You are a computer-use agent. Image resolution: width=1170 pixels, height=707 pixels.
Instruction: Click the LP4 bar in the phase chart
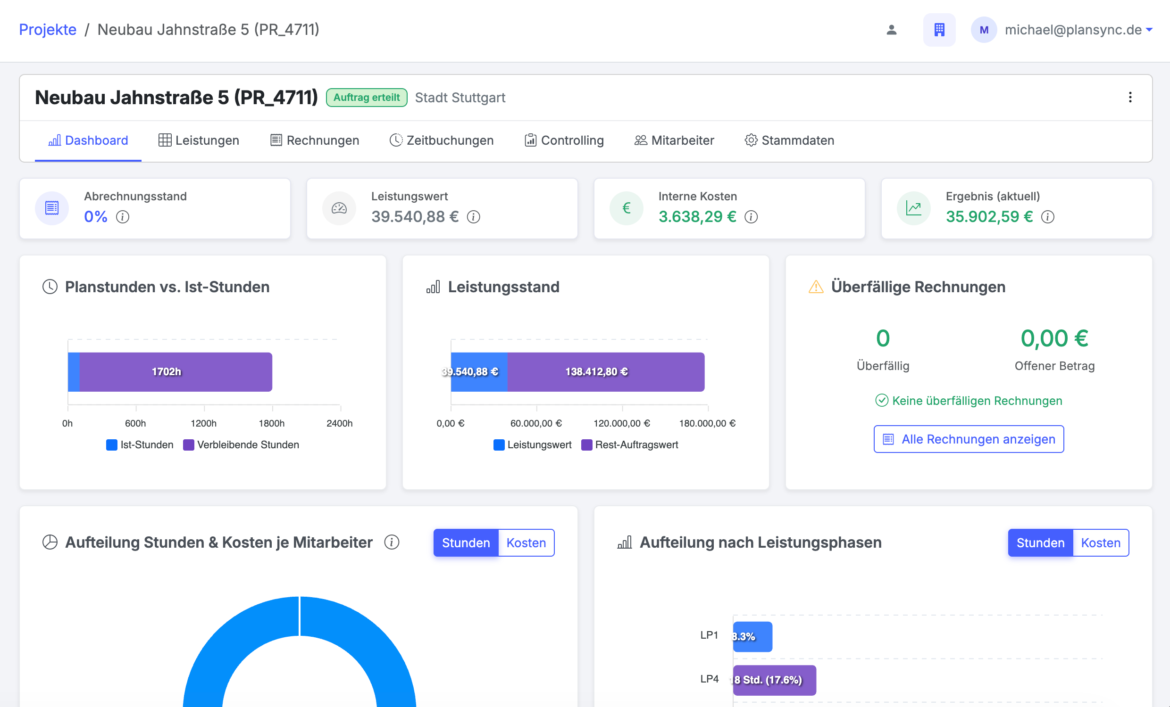(x=774, y=680)
